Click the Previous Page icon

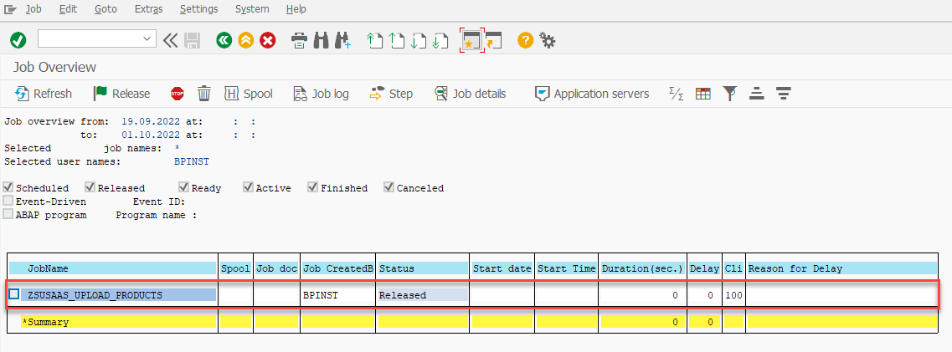click(397, 41)
